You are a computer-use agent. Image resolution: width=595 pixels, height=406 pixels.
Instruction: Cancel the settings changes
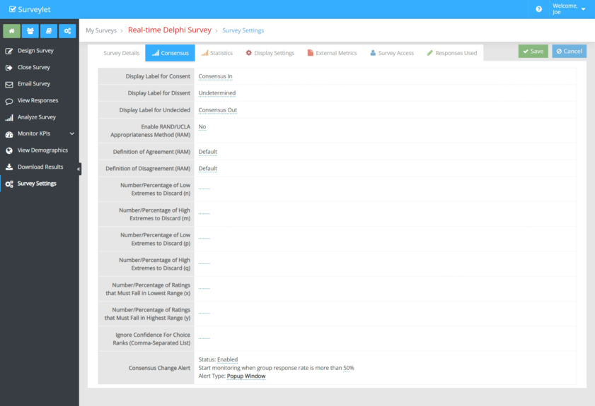point(570,51)
